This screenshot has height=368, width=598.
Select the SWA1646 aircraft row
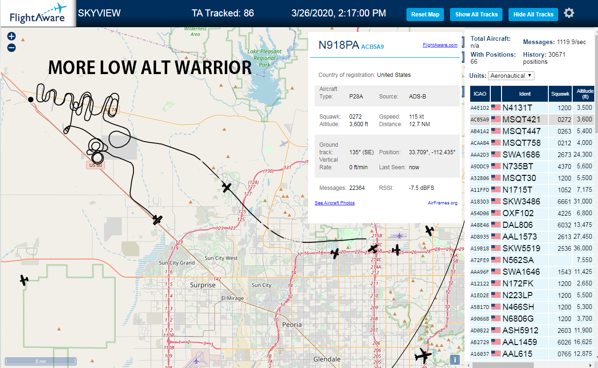coord(532,272)
